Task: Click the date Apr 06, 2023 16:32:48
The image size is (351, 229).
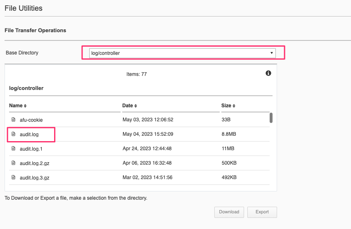Action: 147,163
